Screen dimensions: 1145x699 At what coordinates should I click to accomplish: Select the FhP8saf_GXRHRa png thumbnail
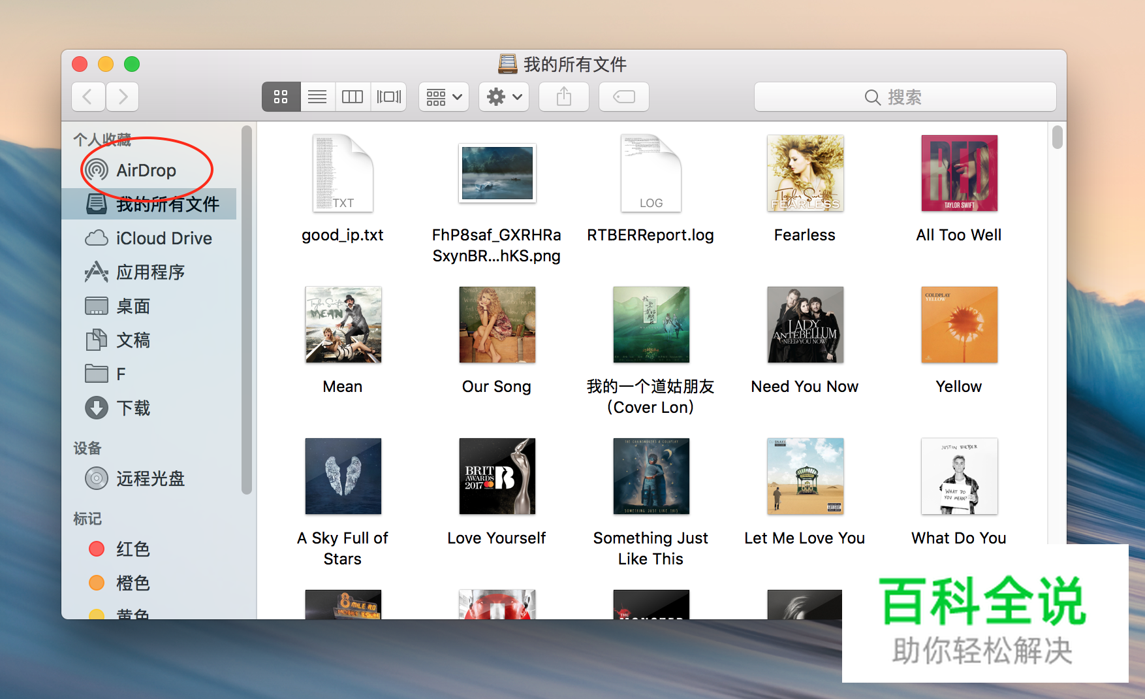point(497,173)
